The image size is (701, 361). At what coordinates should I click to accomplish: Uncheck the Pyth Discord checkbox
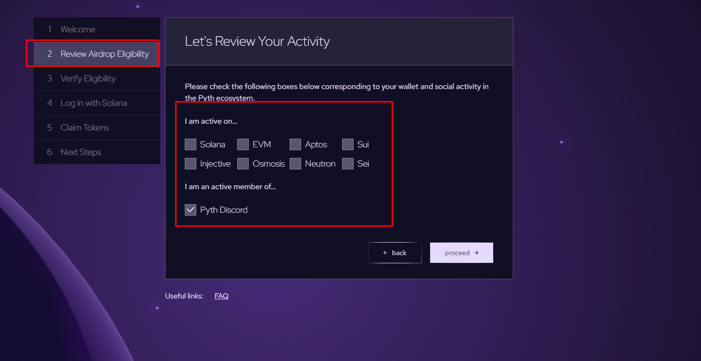(x=191, y=210)
